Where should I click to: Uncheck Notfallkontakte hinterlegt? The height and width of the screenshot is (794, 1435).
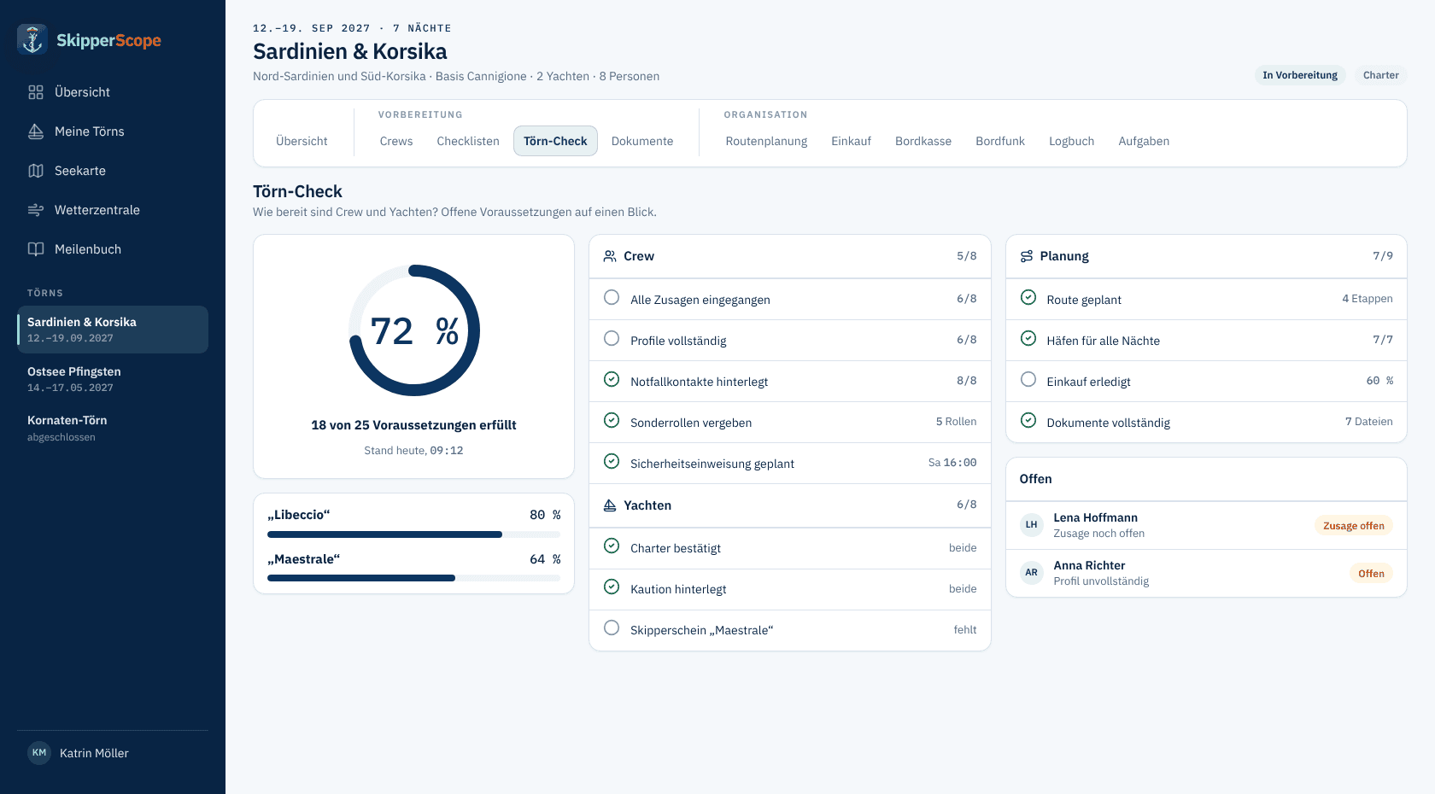point(612,380)
